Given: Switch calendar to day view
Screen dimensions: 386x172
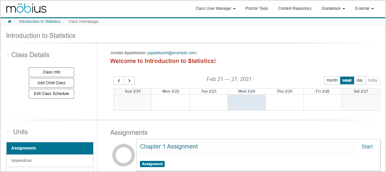Looking at the screenshot, I should (360, 80).
